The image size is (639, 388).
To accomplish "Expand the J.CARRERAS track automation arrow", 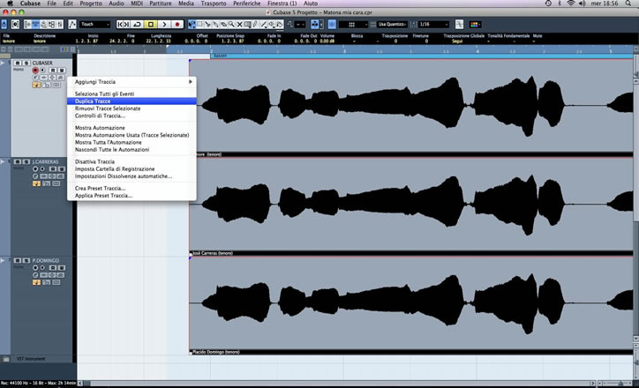I will 3,161.
